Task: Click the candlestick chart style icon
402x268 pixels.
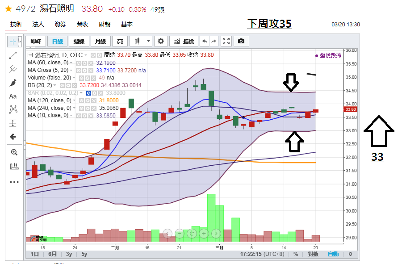Action: pos(137,41)
